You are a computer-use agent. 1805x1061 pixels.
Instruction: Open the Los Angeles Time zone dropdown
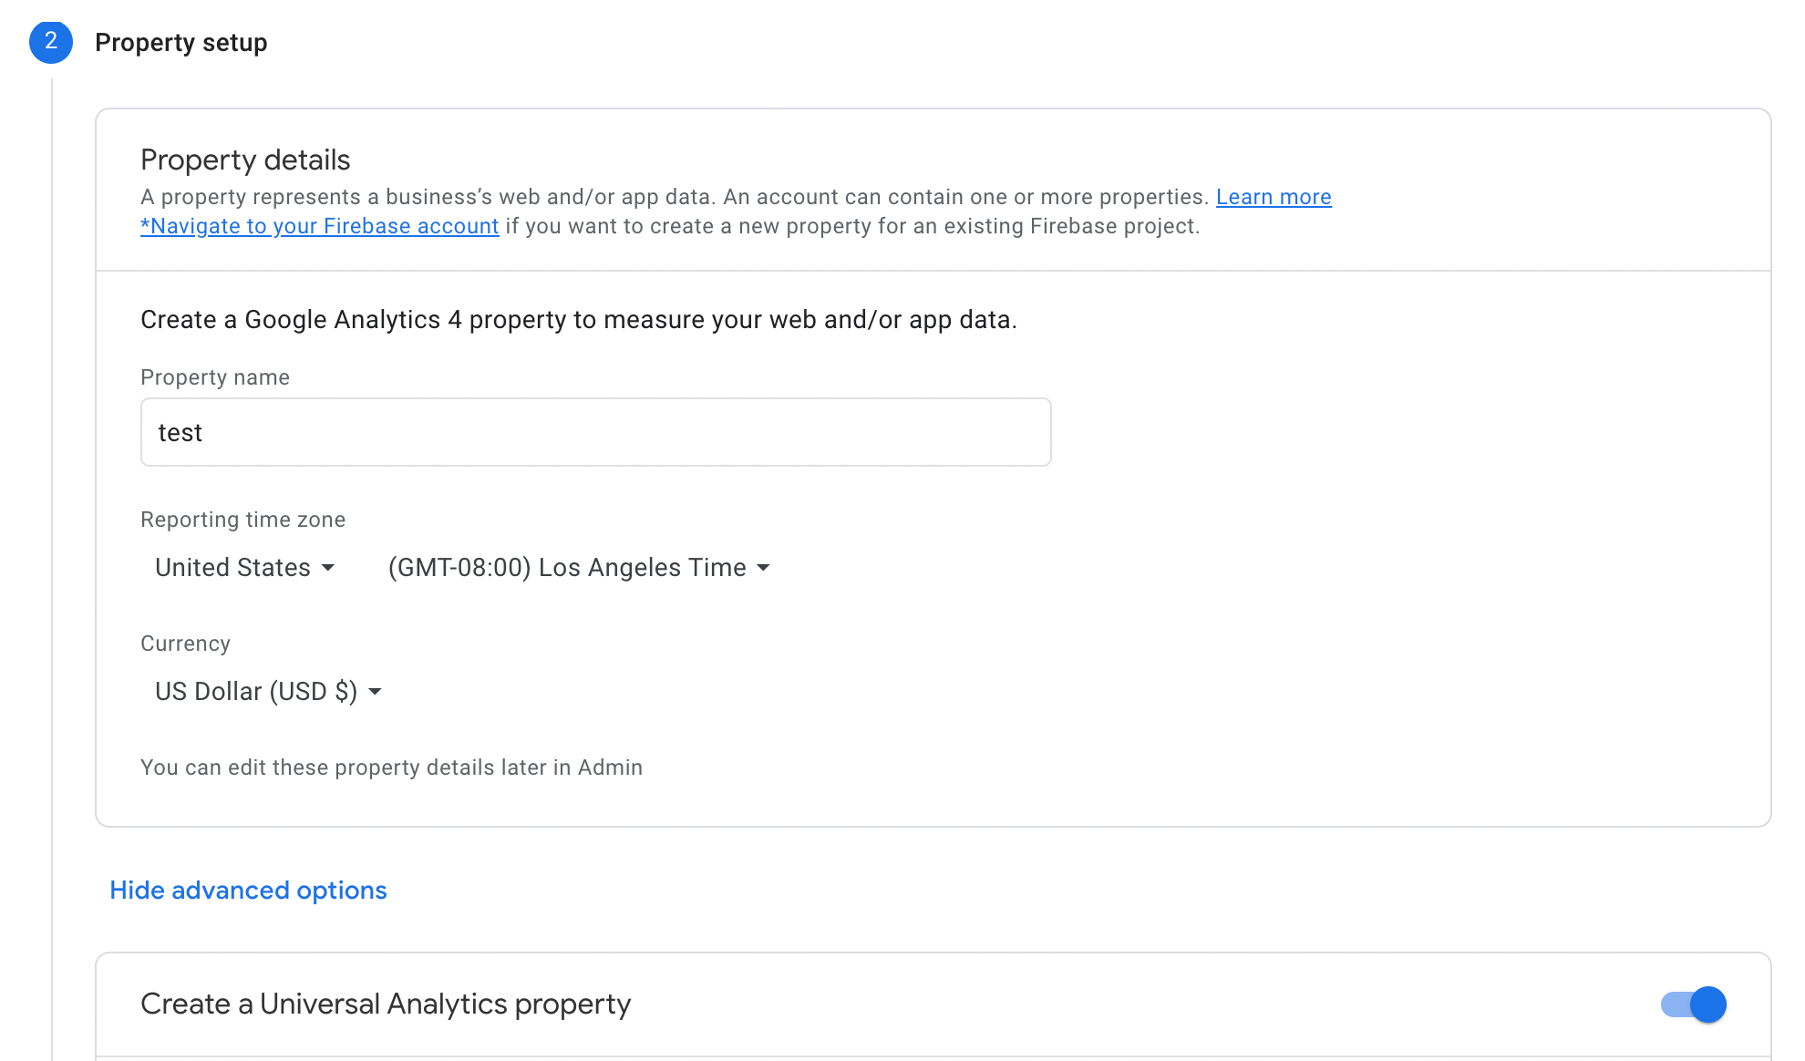tap(579, 567)
